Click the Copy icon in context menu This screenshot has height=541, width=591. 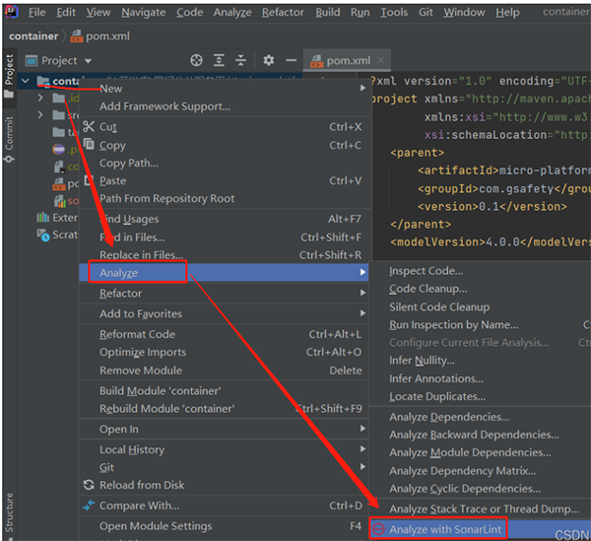point(89,144)
